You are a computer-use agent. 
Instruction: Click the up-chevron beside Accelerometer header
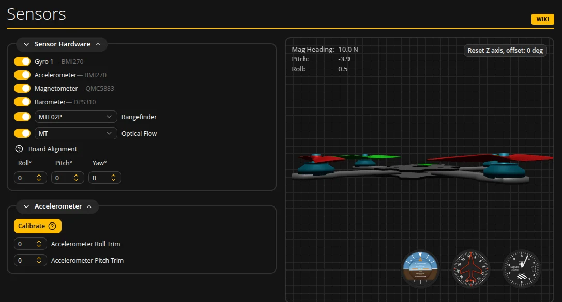(x=89, y=206)
